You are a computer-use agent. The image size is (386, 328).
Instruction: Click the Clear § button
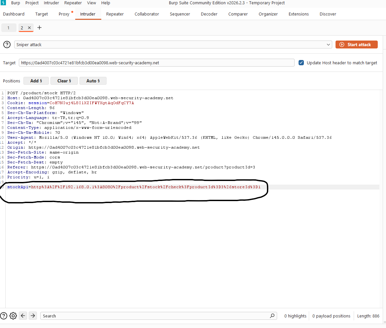(64, 81)
